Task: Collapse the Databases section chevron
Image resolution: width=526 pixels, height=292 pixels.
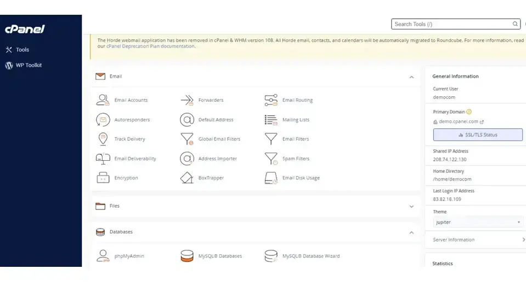Action: coord(411,232)
